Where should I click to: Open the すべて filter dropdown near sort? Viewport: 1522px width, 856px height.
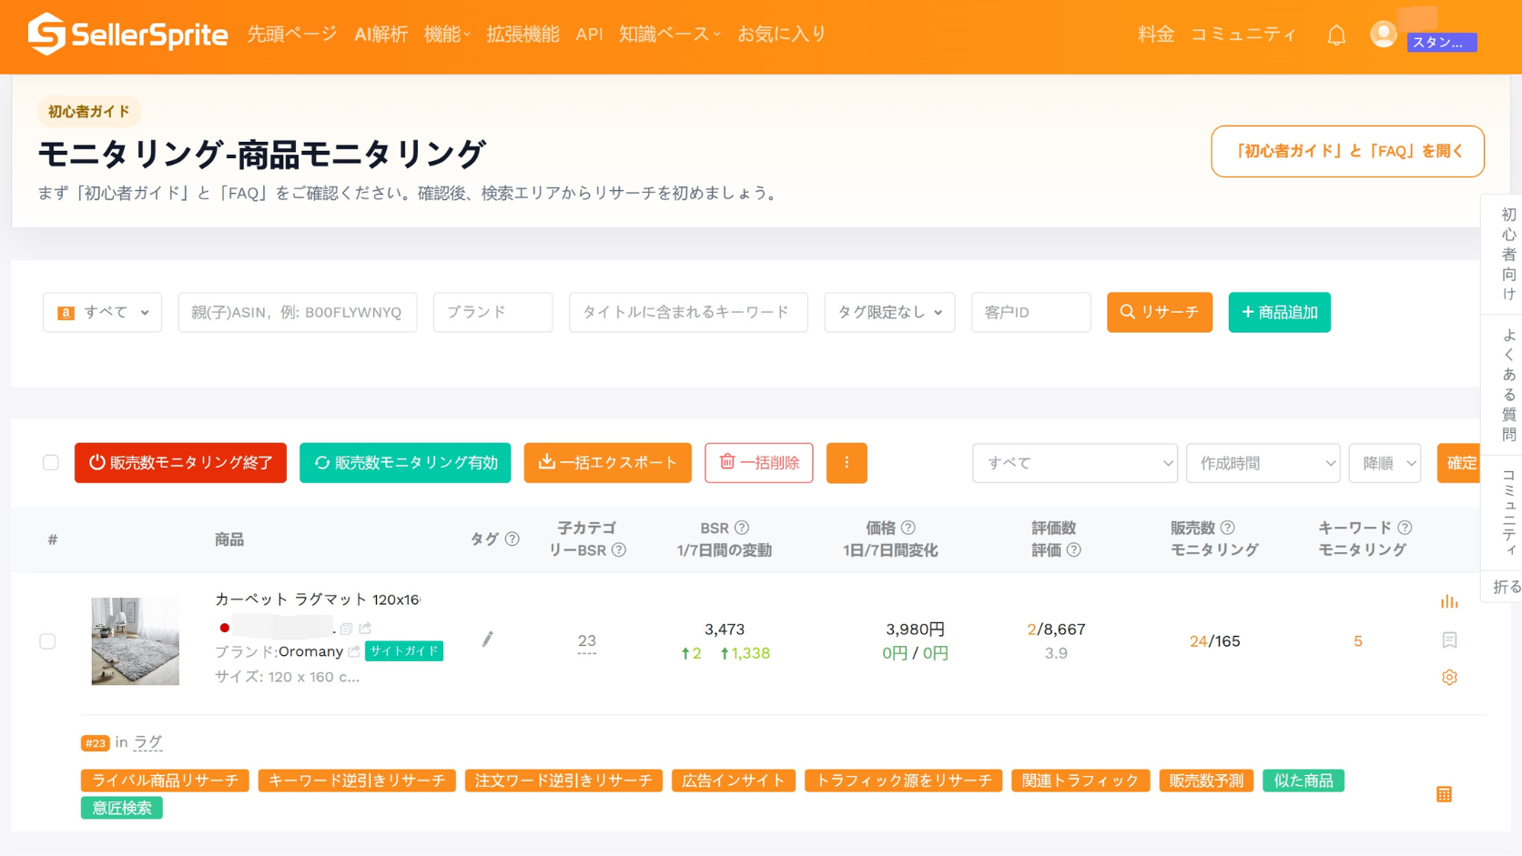(1075, 463)
